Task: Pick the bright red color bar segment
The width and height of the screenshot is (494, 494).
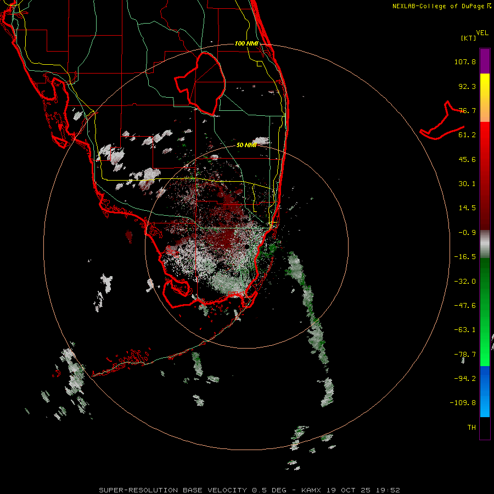Action: (485, 134)
